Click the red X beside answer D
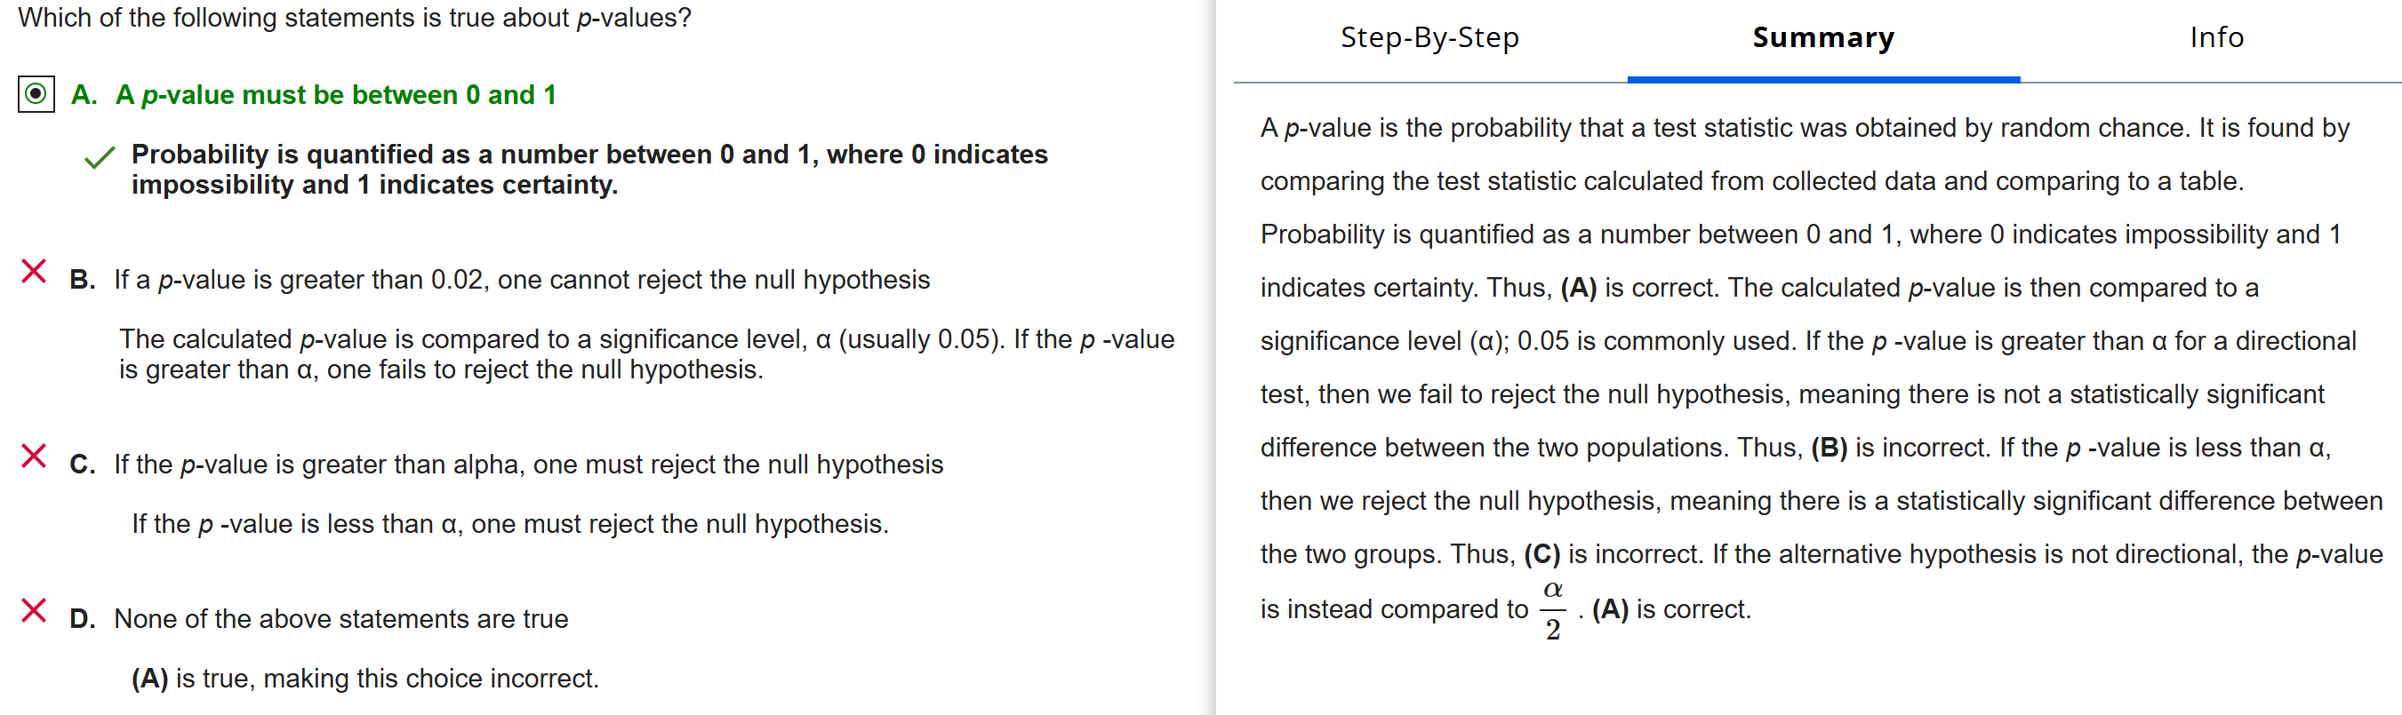This screenshot has width=2402, height=715. pos(34,610)
